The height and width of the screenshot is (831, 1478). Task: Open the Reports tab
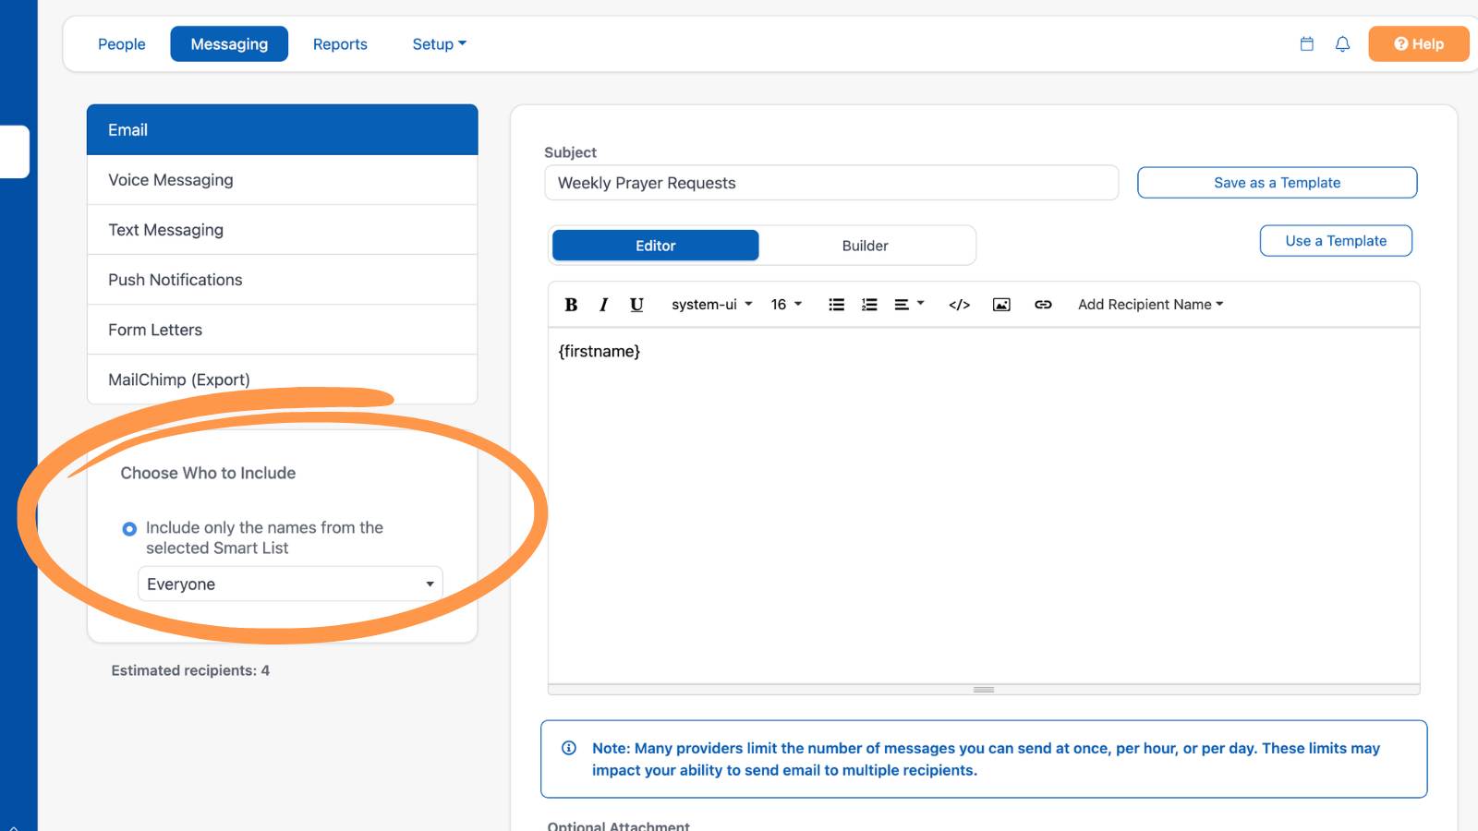click(x=340, y=44)
